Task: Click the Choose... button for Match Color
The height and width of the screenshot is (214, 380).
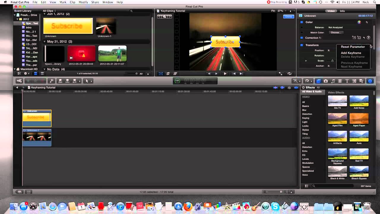Action: 336,33
